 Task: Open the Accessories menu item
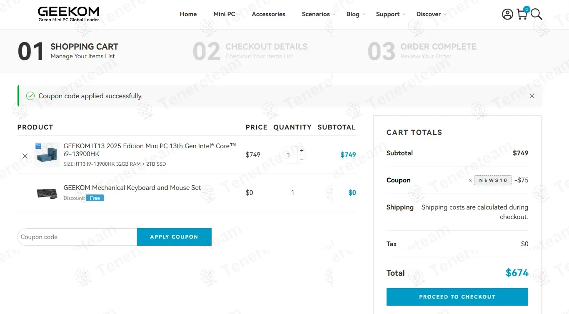pos(269,14)
